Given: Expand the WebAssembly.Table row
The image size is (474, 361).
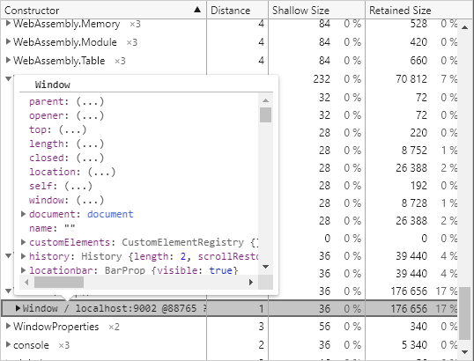Looking at the screenshot, I should [x=8, y=61].
